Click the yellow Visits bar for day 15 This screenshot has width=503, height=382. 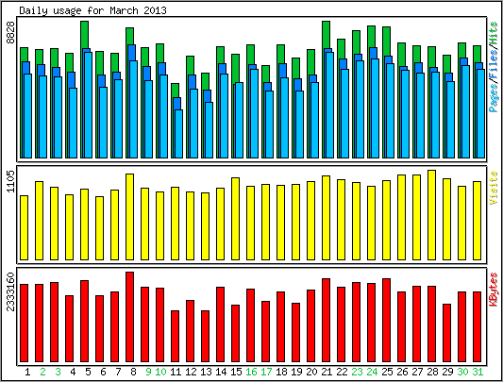236,219
